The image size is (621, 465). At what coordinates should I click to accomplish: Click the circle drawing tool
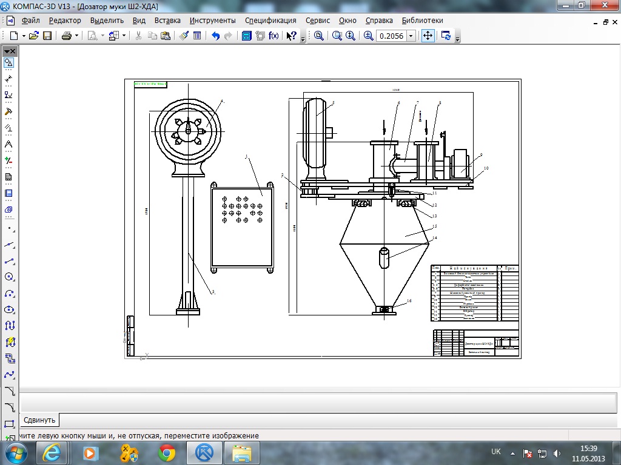[x=9, y=277]
